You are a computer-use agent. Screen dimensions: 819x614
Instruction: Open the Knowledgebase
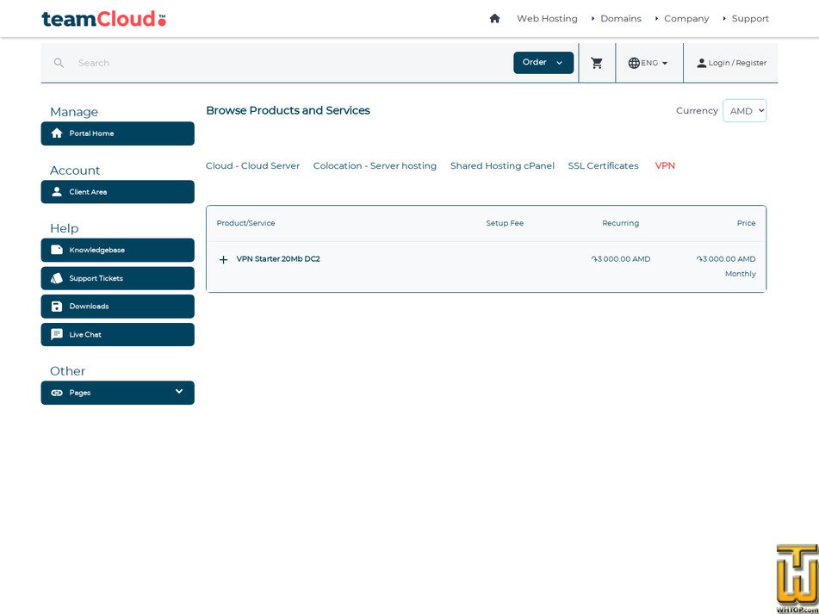click(117, 250)
